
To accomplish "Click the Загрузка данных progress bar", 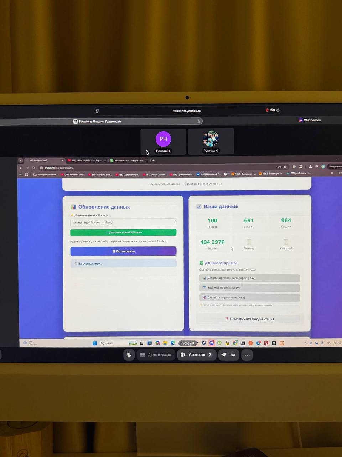I will click(x=123, y=263).
